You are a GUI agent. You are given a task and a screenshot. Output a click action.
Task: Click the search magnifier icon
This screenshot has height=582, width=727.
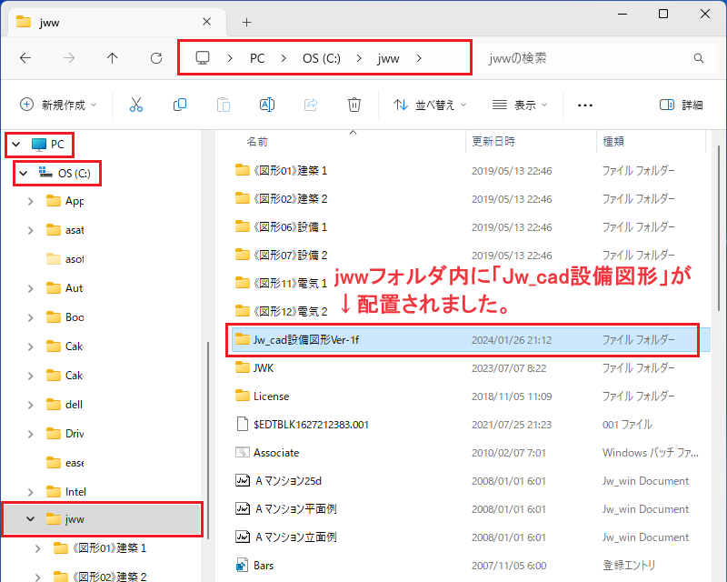coord(699,57)
